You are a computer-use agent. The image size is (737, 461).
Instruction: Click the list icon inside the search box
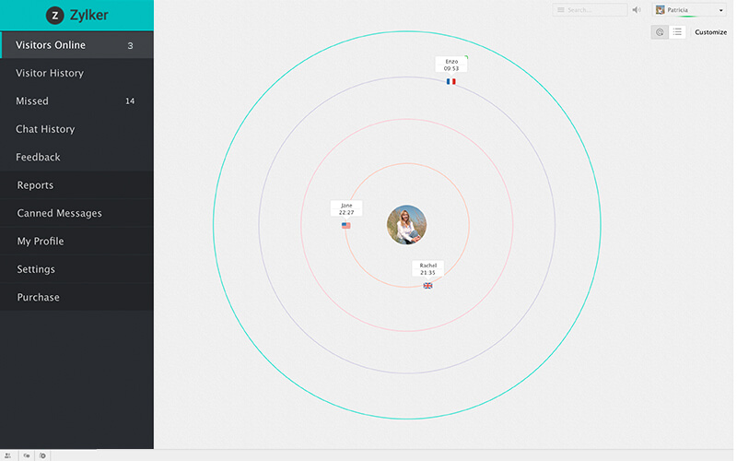pos(561,10)
